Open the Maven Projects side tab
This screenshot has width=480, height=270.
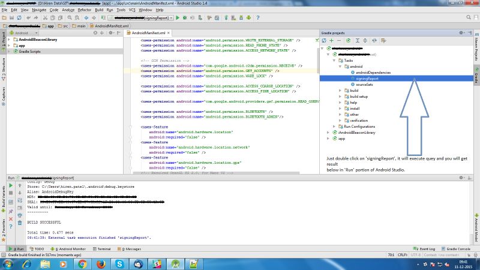[476, 47]
